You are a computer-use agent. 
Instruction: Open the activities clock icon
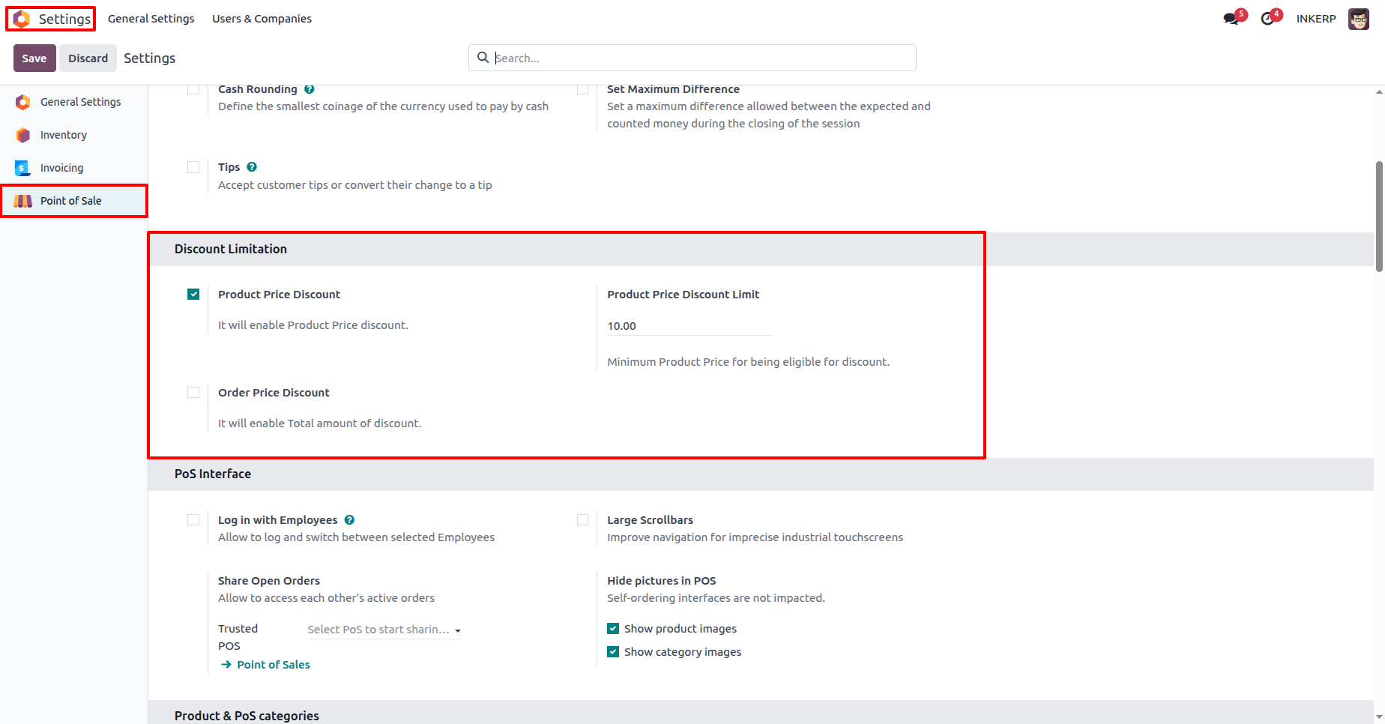pyautogui.click(x=1267, y=19)
